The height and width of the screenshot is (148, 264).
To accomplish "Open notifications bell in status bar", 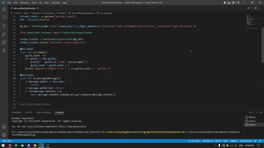I will point(260,141).
